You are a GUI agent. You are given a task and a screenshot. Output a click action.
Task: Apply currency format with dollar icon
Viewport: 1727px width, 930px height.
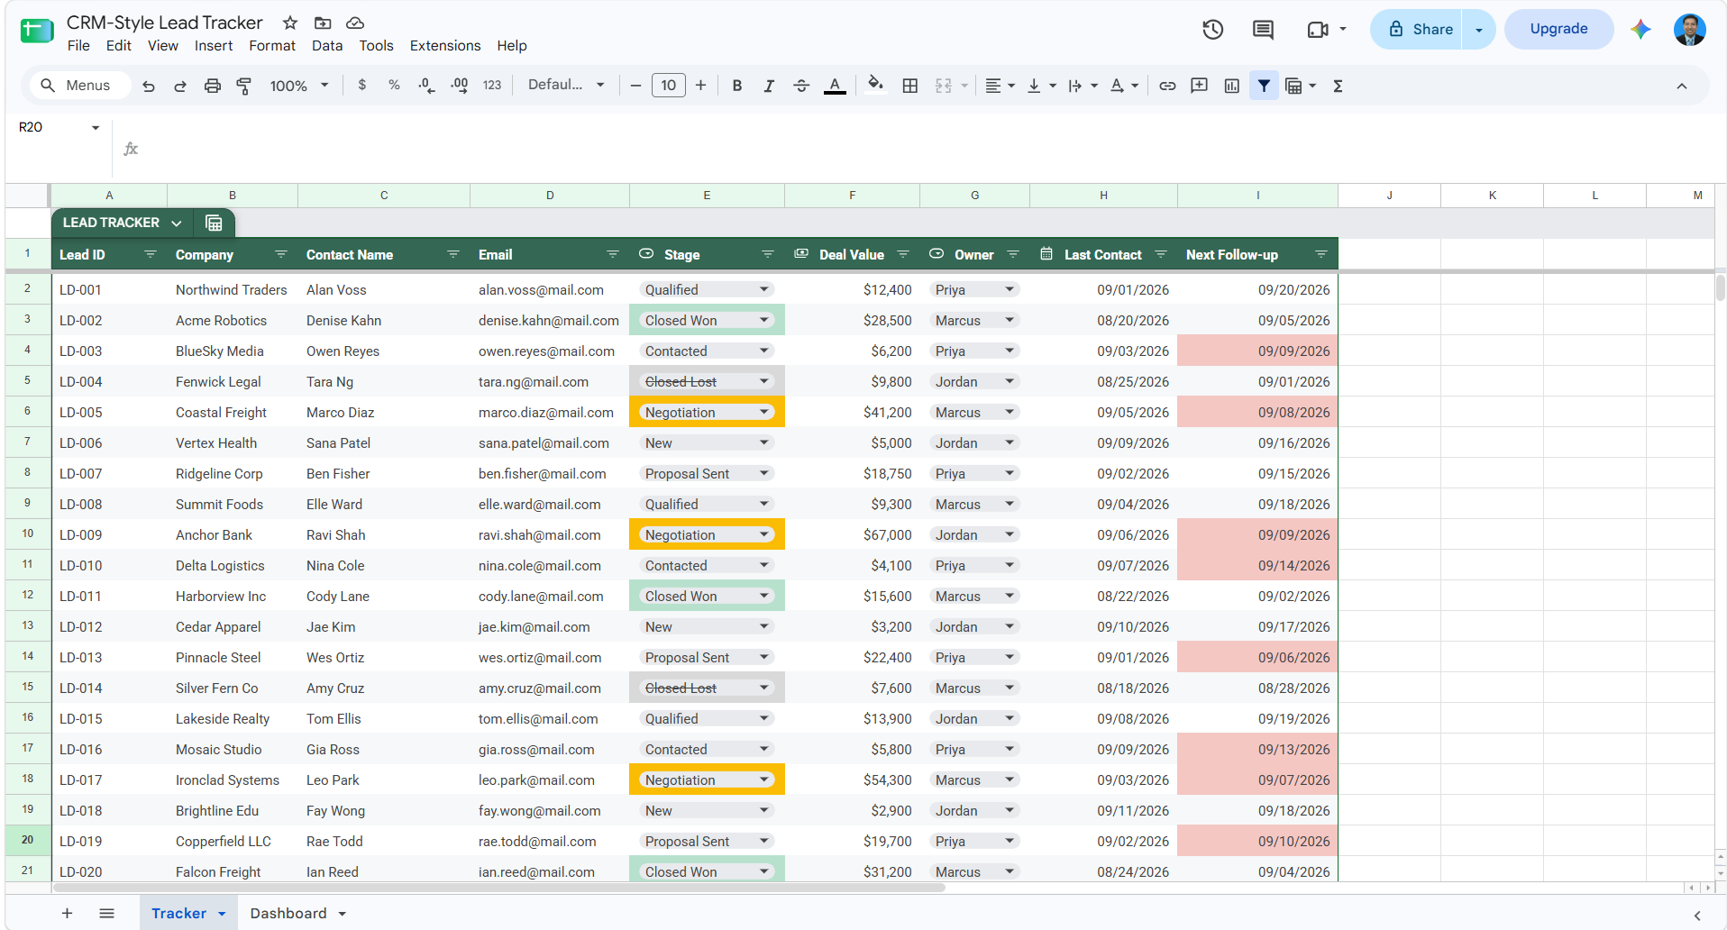pos(362,85)
